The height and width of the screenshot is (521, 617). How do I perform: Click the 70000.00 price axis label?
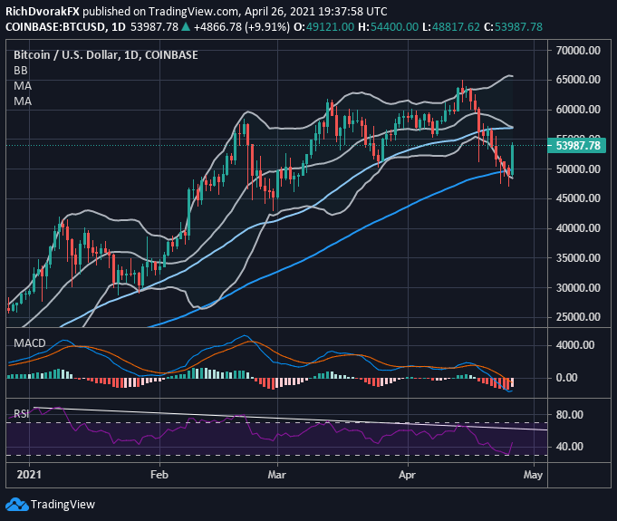pos(578,51)
